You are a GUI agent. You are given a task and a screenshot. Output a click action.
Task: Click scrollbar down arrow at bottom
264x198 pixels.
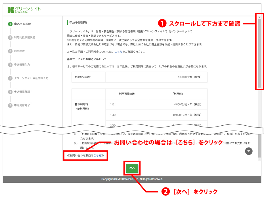tap(259, 159)
